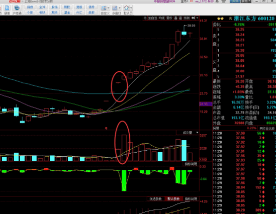
Task: Click the gold stars rating beside stock name
Action: (220, 19)
